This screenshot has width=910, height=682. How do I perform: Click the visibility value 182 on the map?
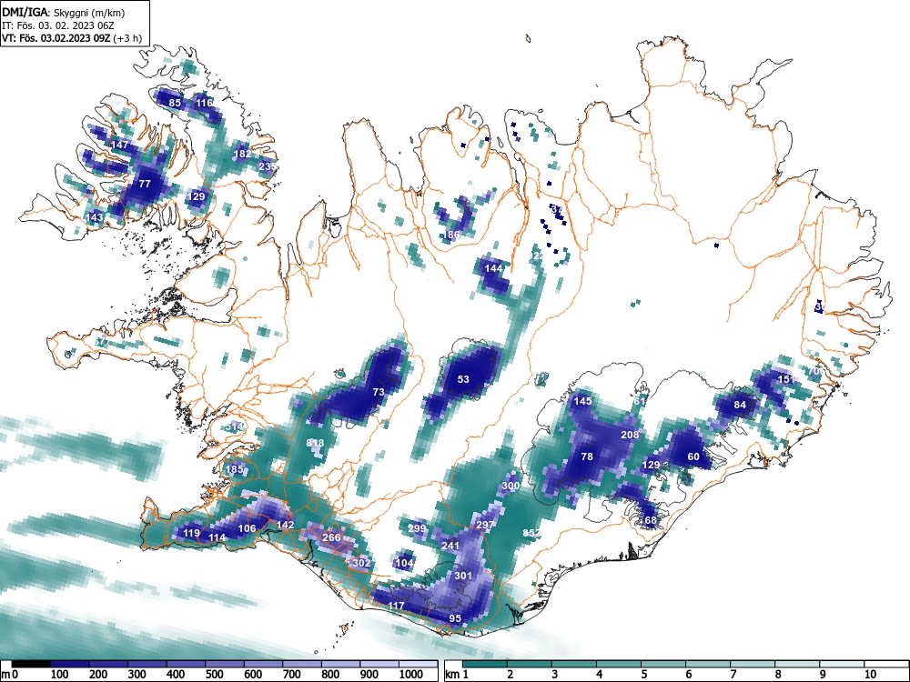click(x=242, y=154)
